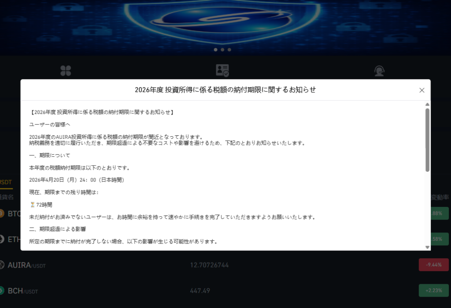
Task: Click the dialog scrollbar up arrow
Action: (427, 105)
